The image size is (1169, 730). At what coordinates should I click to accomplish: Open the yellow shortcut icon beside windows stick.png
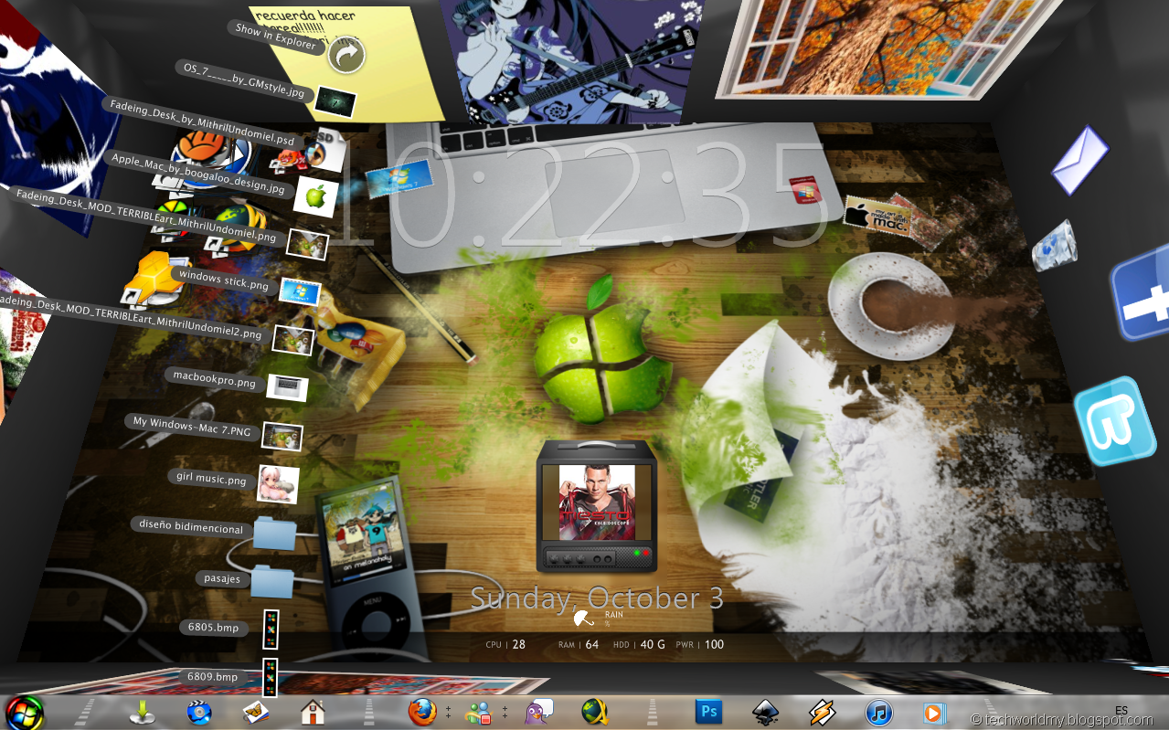tap(157, 279)
